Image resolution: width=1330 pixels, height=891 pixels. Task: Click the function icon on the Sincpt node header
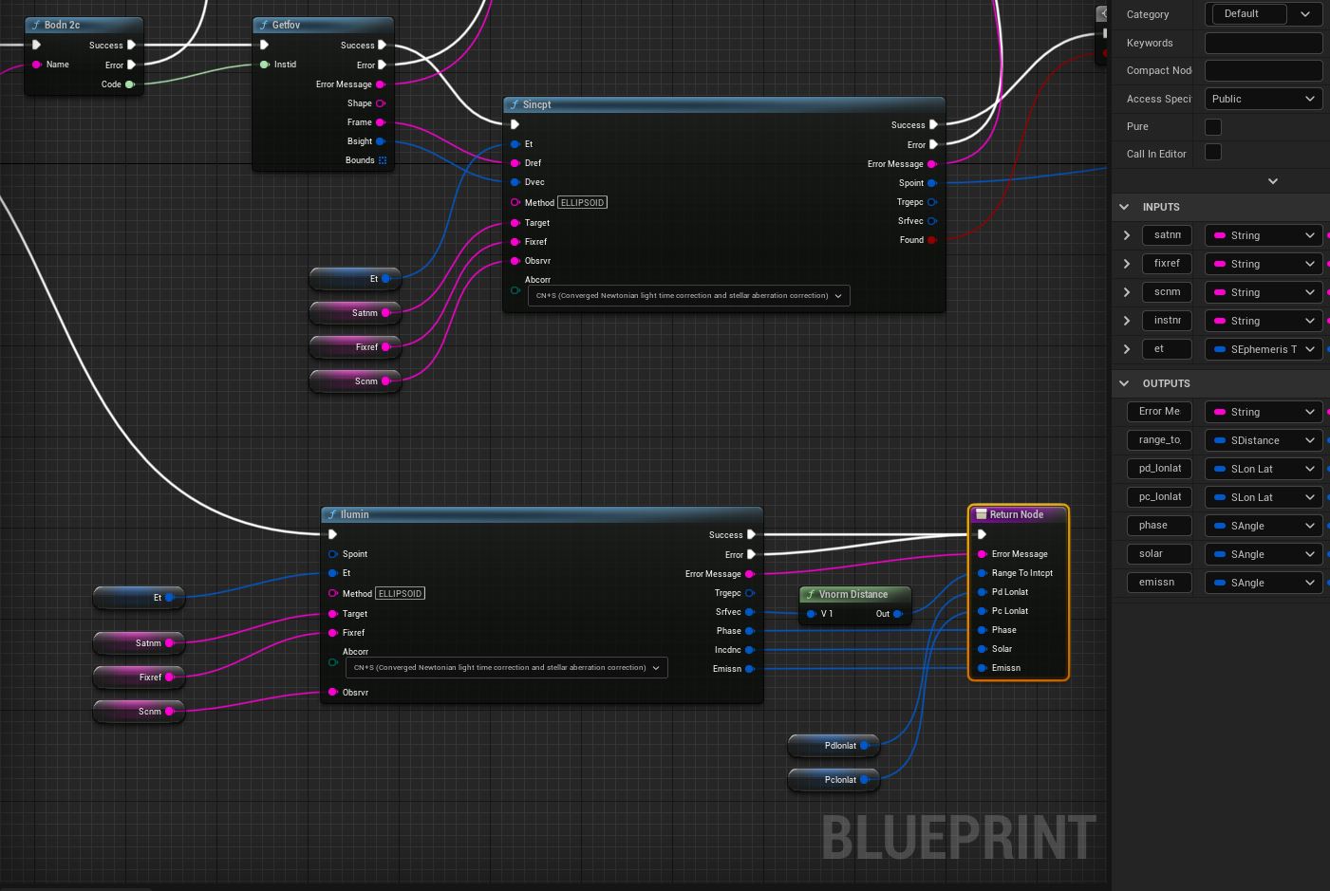click(x=514, y=104)
